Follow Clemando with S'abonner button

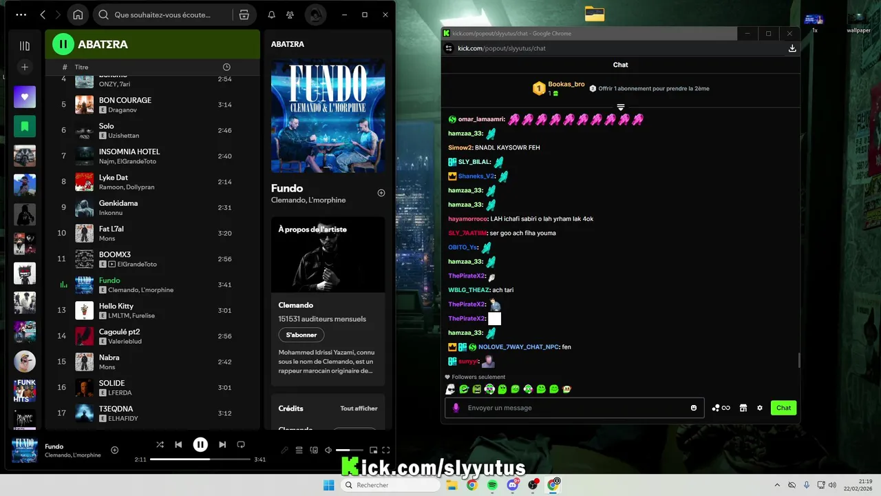(x=301, y=335)
